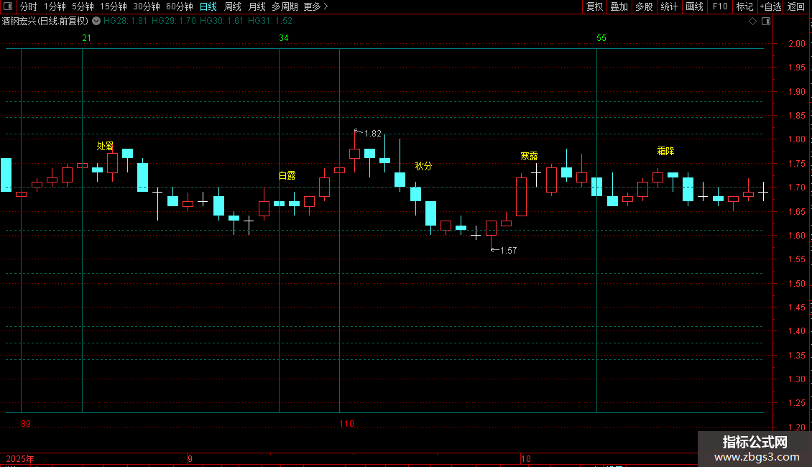Click the 2025年 date axis label
The image size is (812, 467).
coord(20,459)
